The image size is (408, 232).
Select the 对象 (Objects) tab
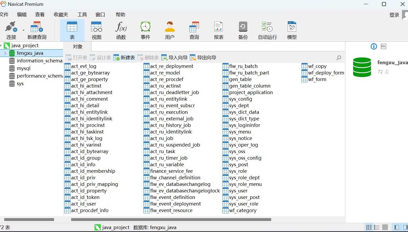coord(78,47)
